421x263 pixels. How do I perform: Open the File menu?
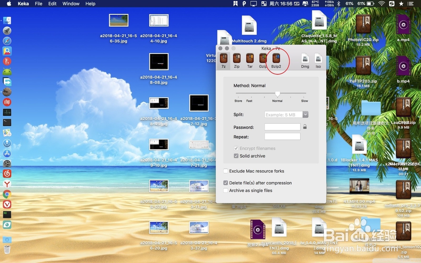[38, 3]
